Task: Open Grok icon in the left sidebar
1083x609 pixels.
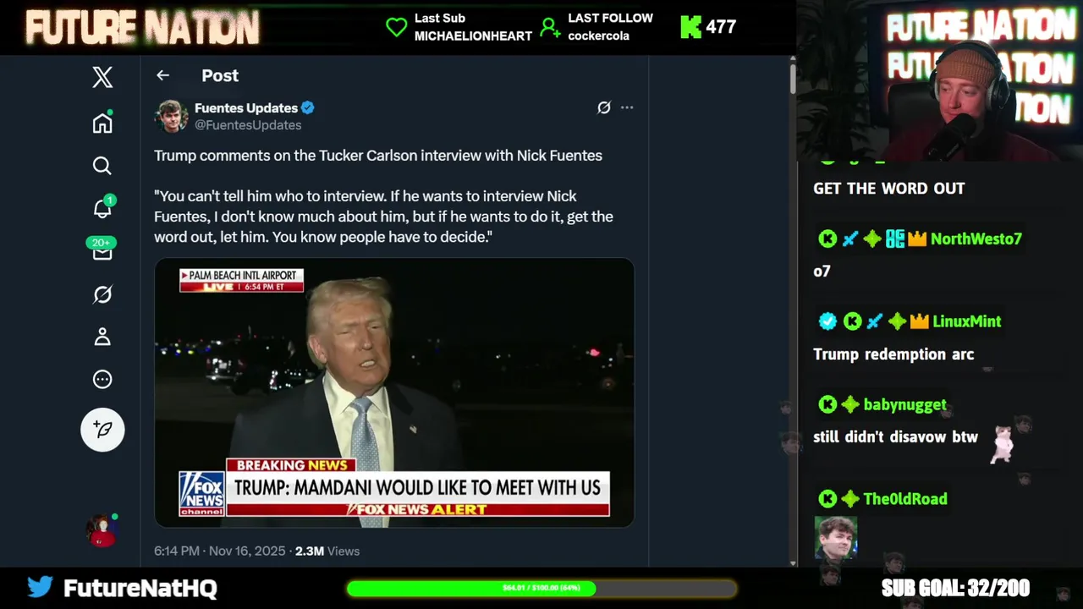Action: (102, 294)
